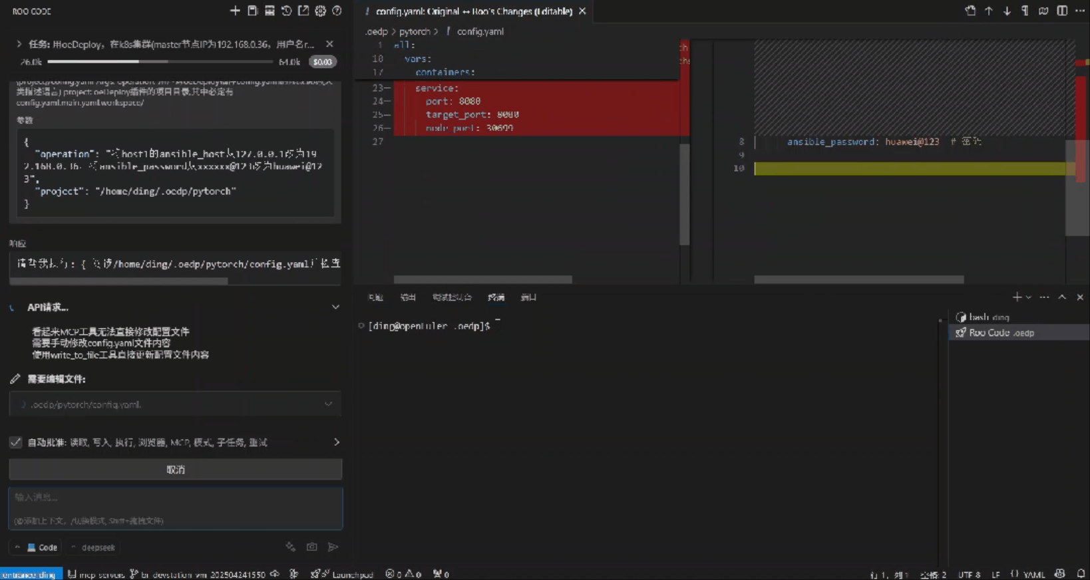The height and width of the screenshot is (580, 1090).
Task: Click the send message arrow icon
Action: (x=333, y=547)
